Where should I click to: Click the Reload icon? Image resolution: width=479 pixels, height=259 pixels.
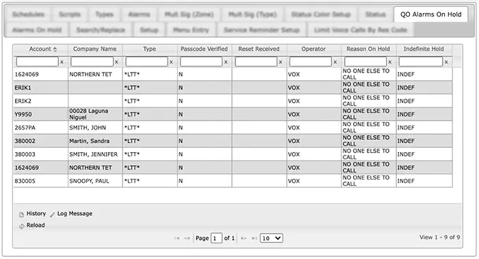click(22, 226)
